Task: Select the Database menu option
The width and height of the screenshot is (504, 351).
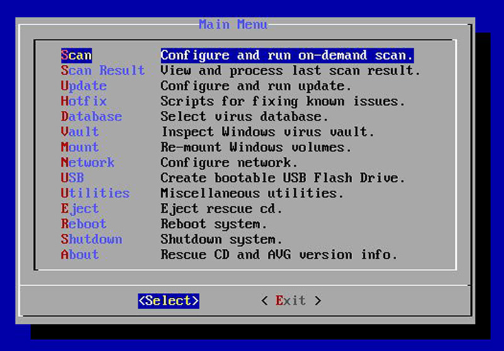Action: [91, 117]
